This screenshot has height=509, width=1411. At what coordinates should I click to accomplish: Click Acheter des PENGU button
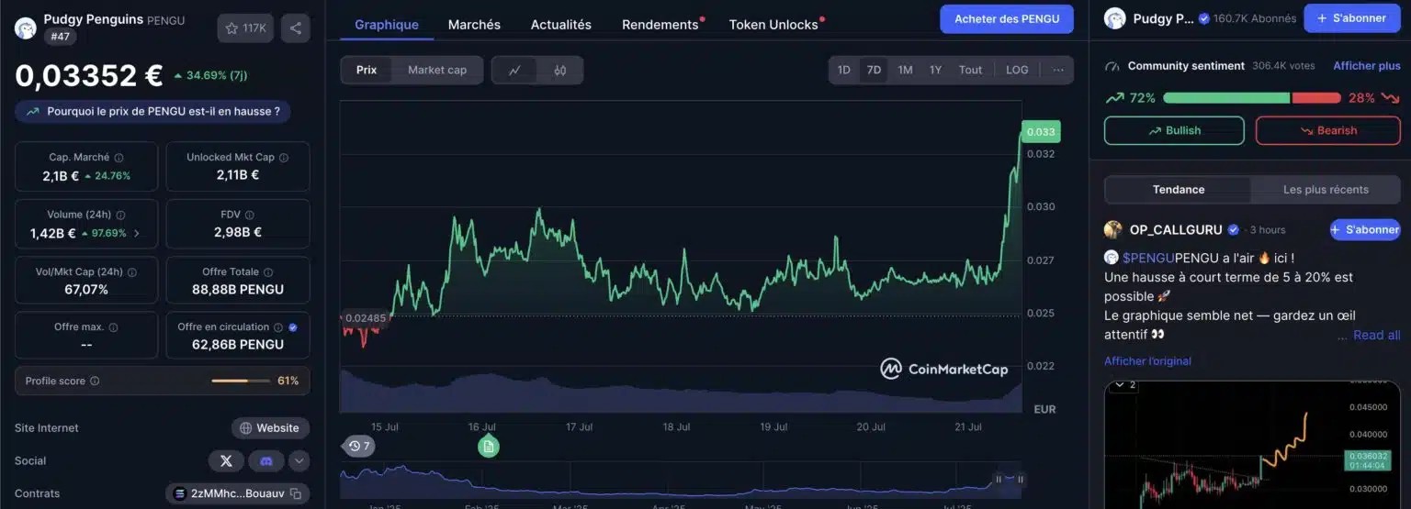[1007, 18]
